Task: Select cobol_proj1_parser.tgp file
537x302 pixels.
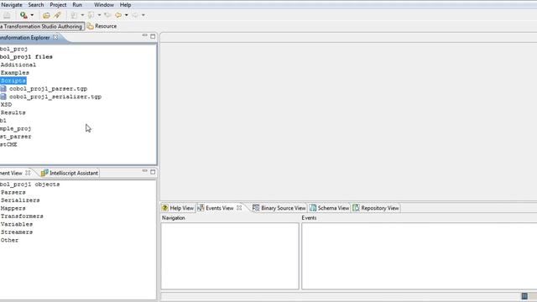Action: [x=49, y=89]
